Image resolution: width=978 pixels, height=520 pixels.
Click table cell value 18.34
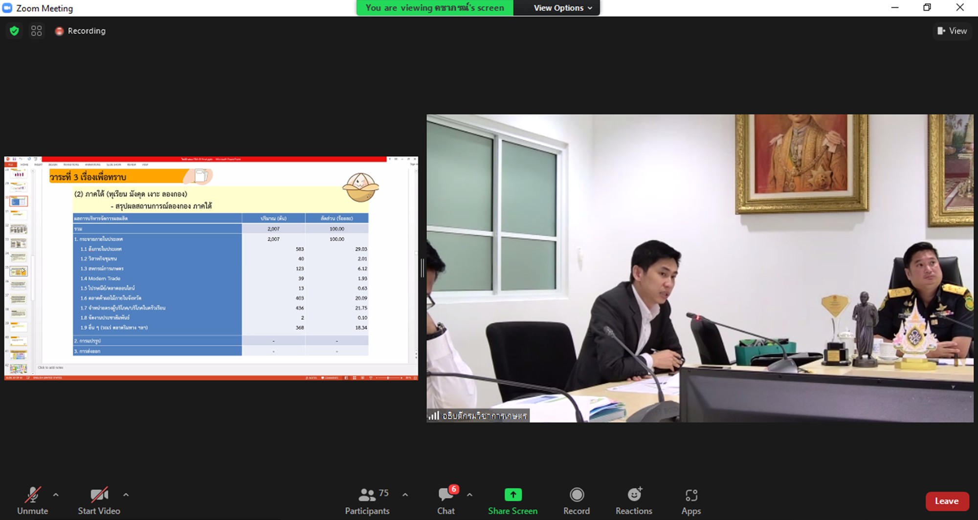pos(361,328)
